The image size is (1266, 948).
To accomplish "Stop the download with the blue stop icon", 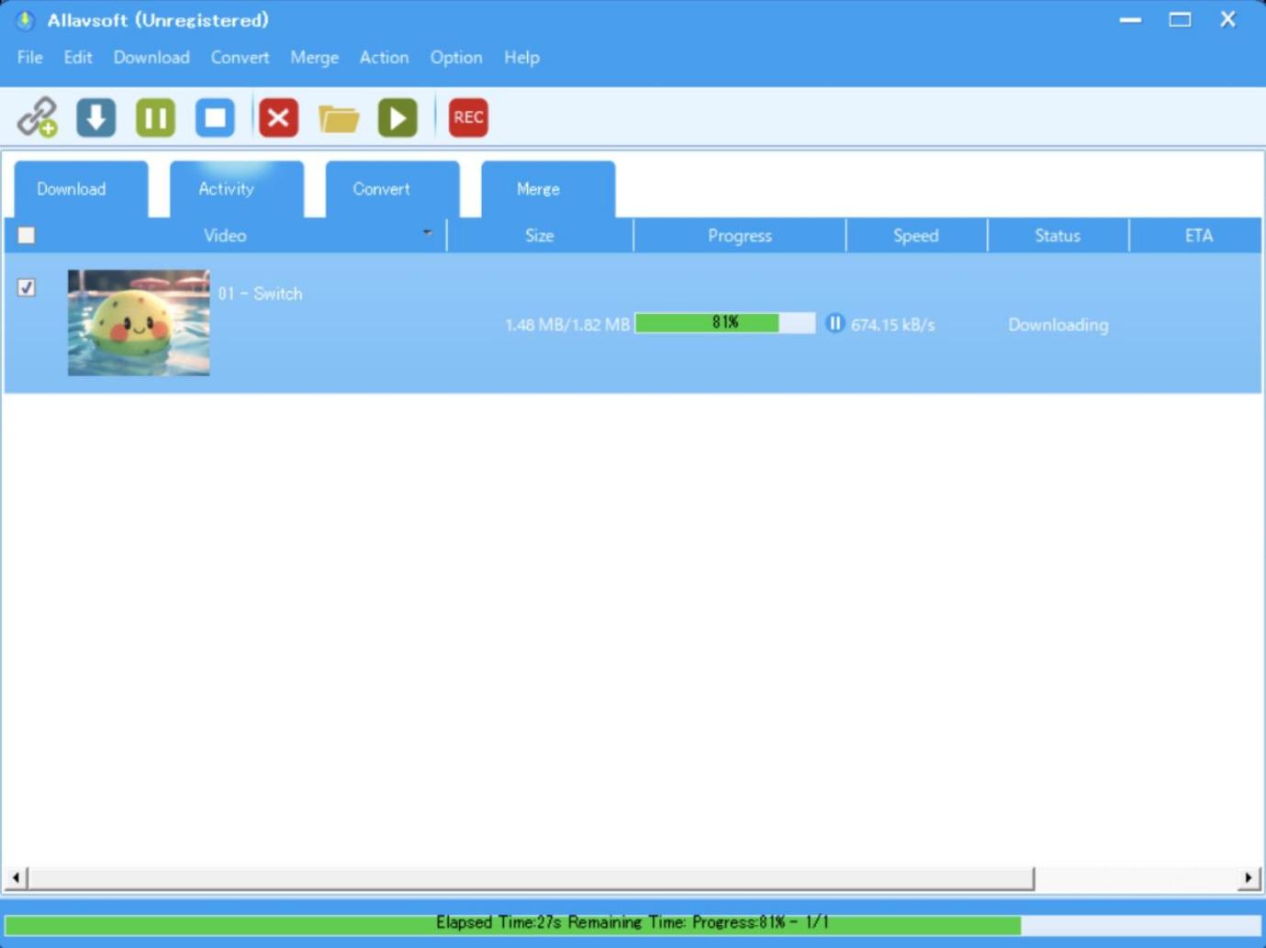I will point(215,117).
